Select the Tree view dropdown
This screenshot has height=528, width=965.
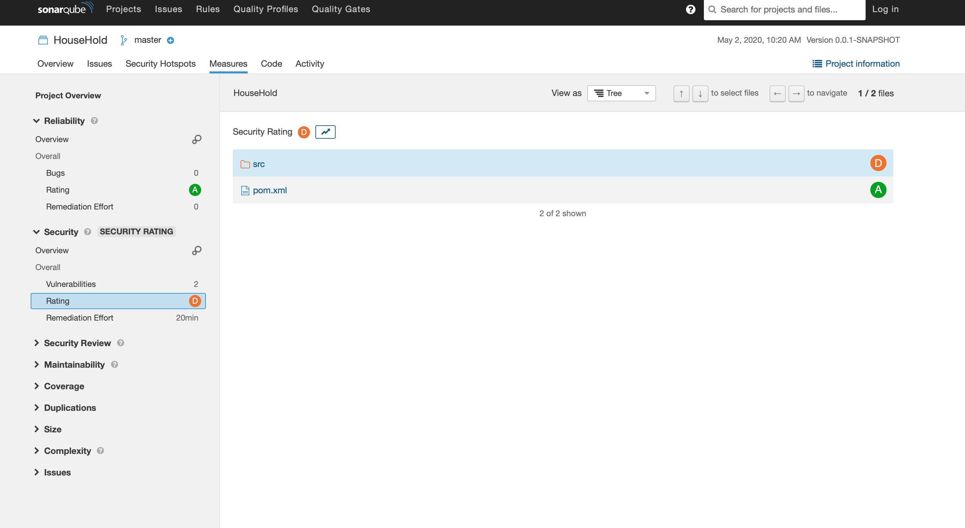pos(621,93)
